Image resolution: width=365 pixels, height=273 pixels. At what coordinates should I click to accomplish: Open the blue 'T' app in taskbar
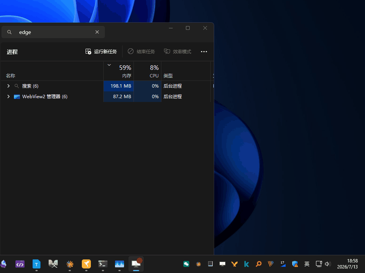(x=37, y=264)
